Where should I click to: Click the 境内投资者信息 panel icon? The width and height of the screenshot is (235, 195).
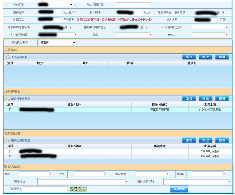(x=8, y=140)
